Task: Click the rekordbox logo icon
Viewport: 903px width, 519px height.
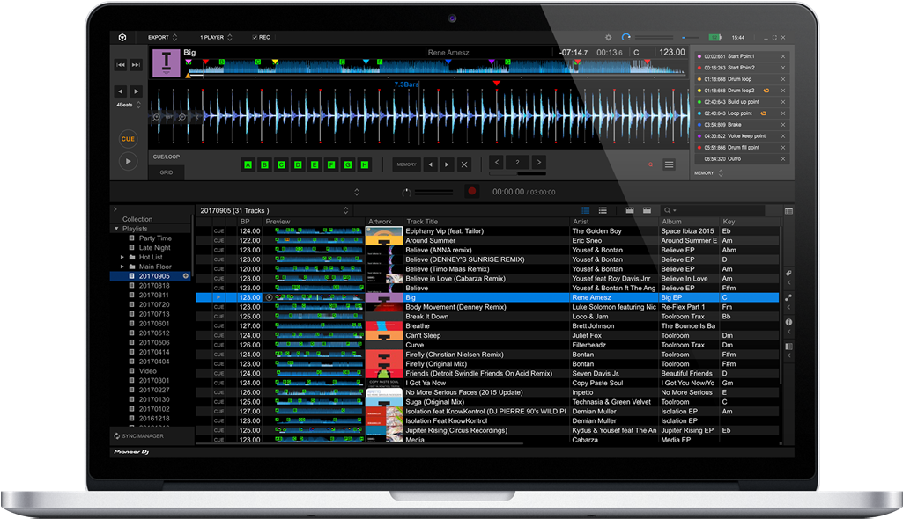Action: click(122, 37)
